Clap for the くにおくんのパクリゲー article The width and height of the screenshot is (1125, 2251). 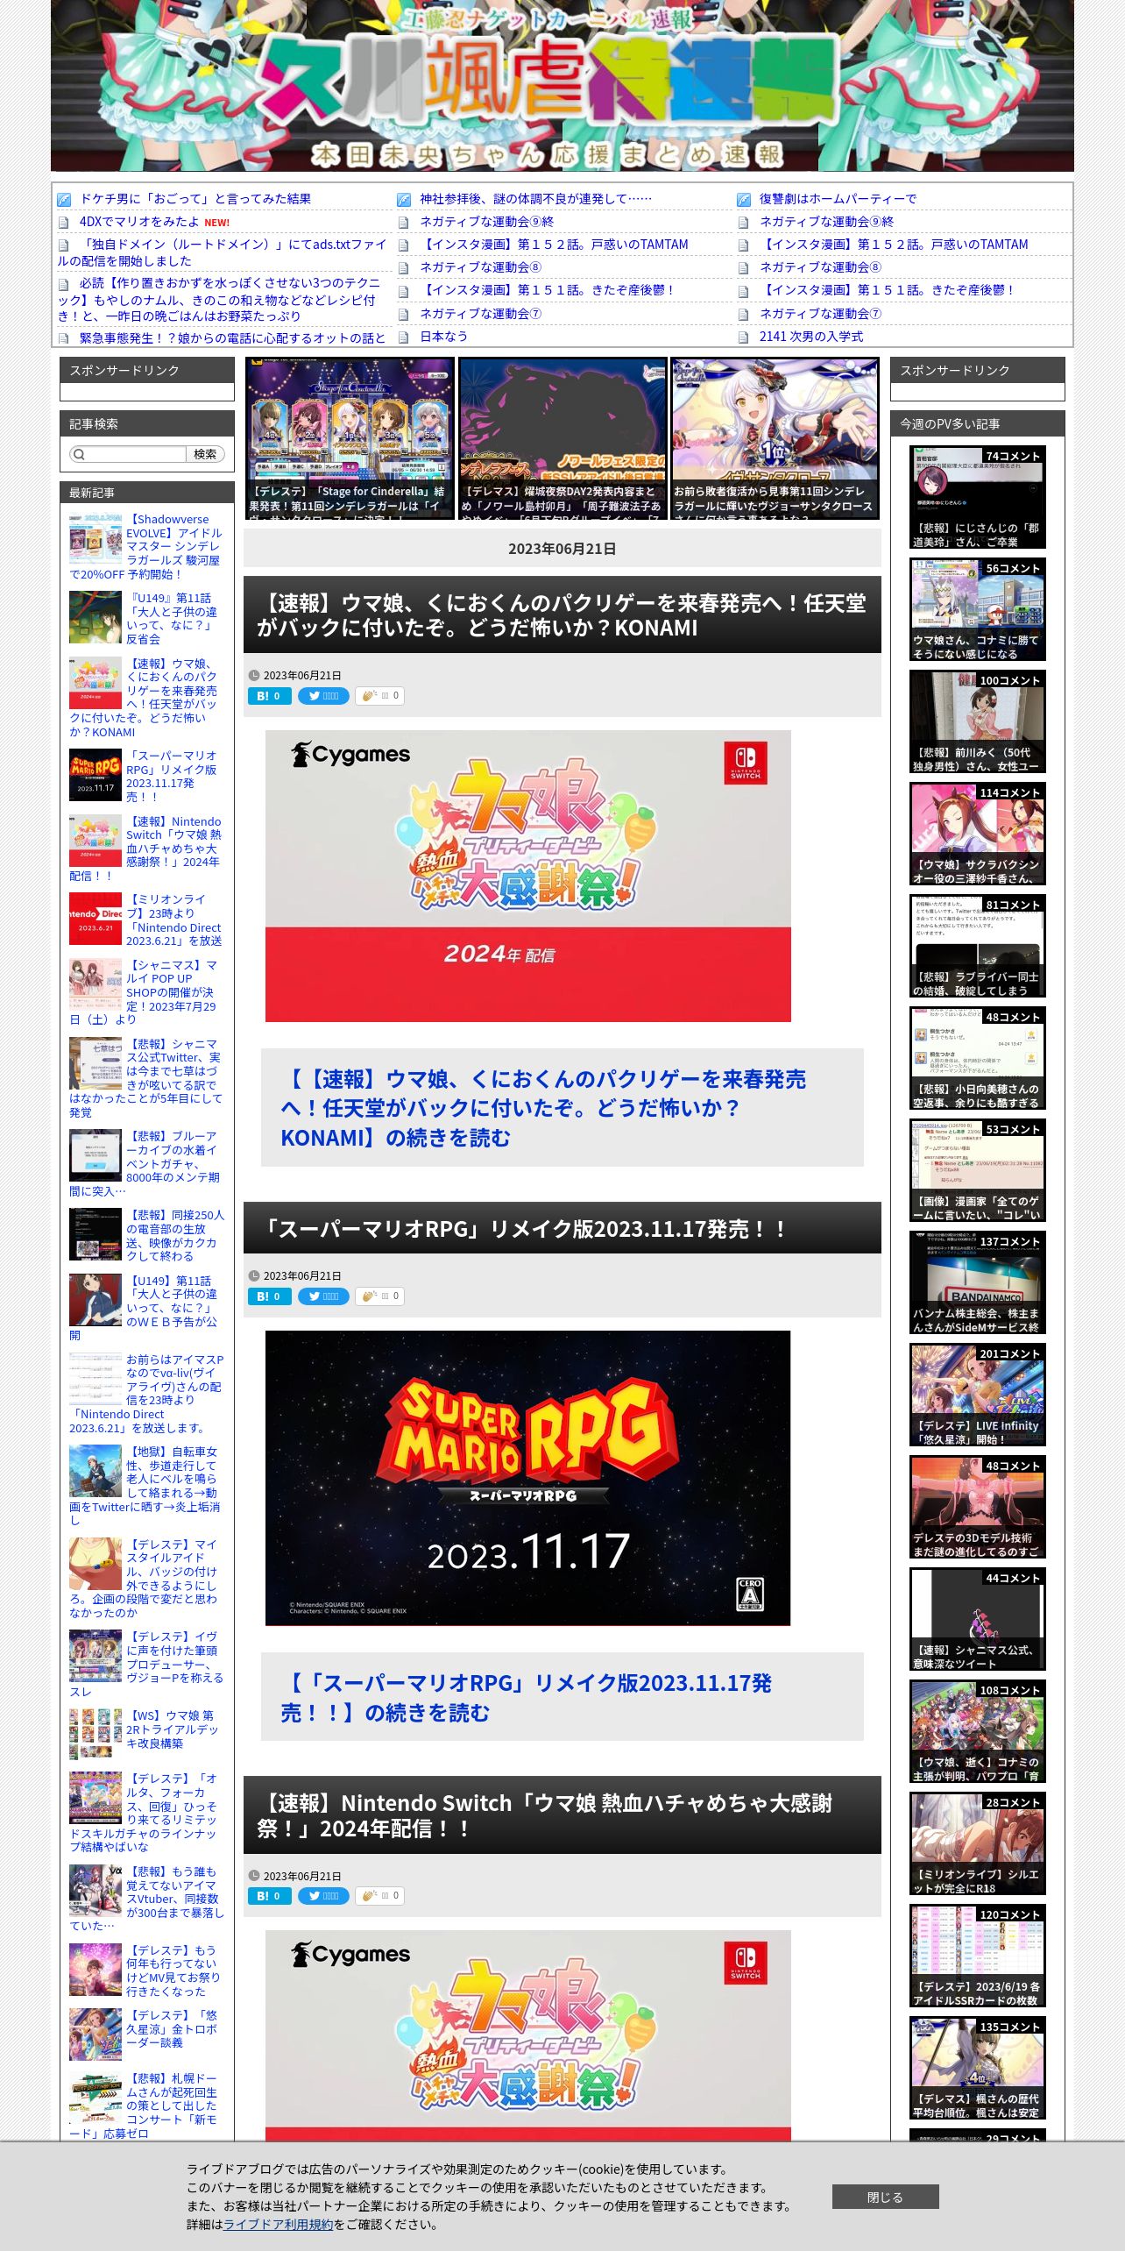coord(379,696)
